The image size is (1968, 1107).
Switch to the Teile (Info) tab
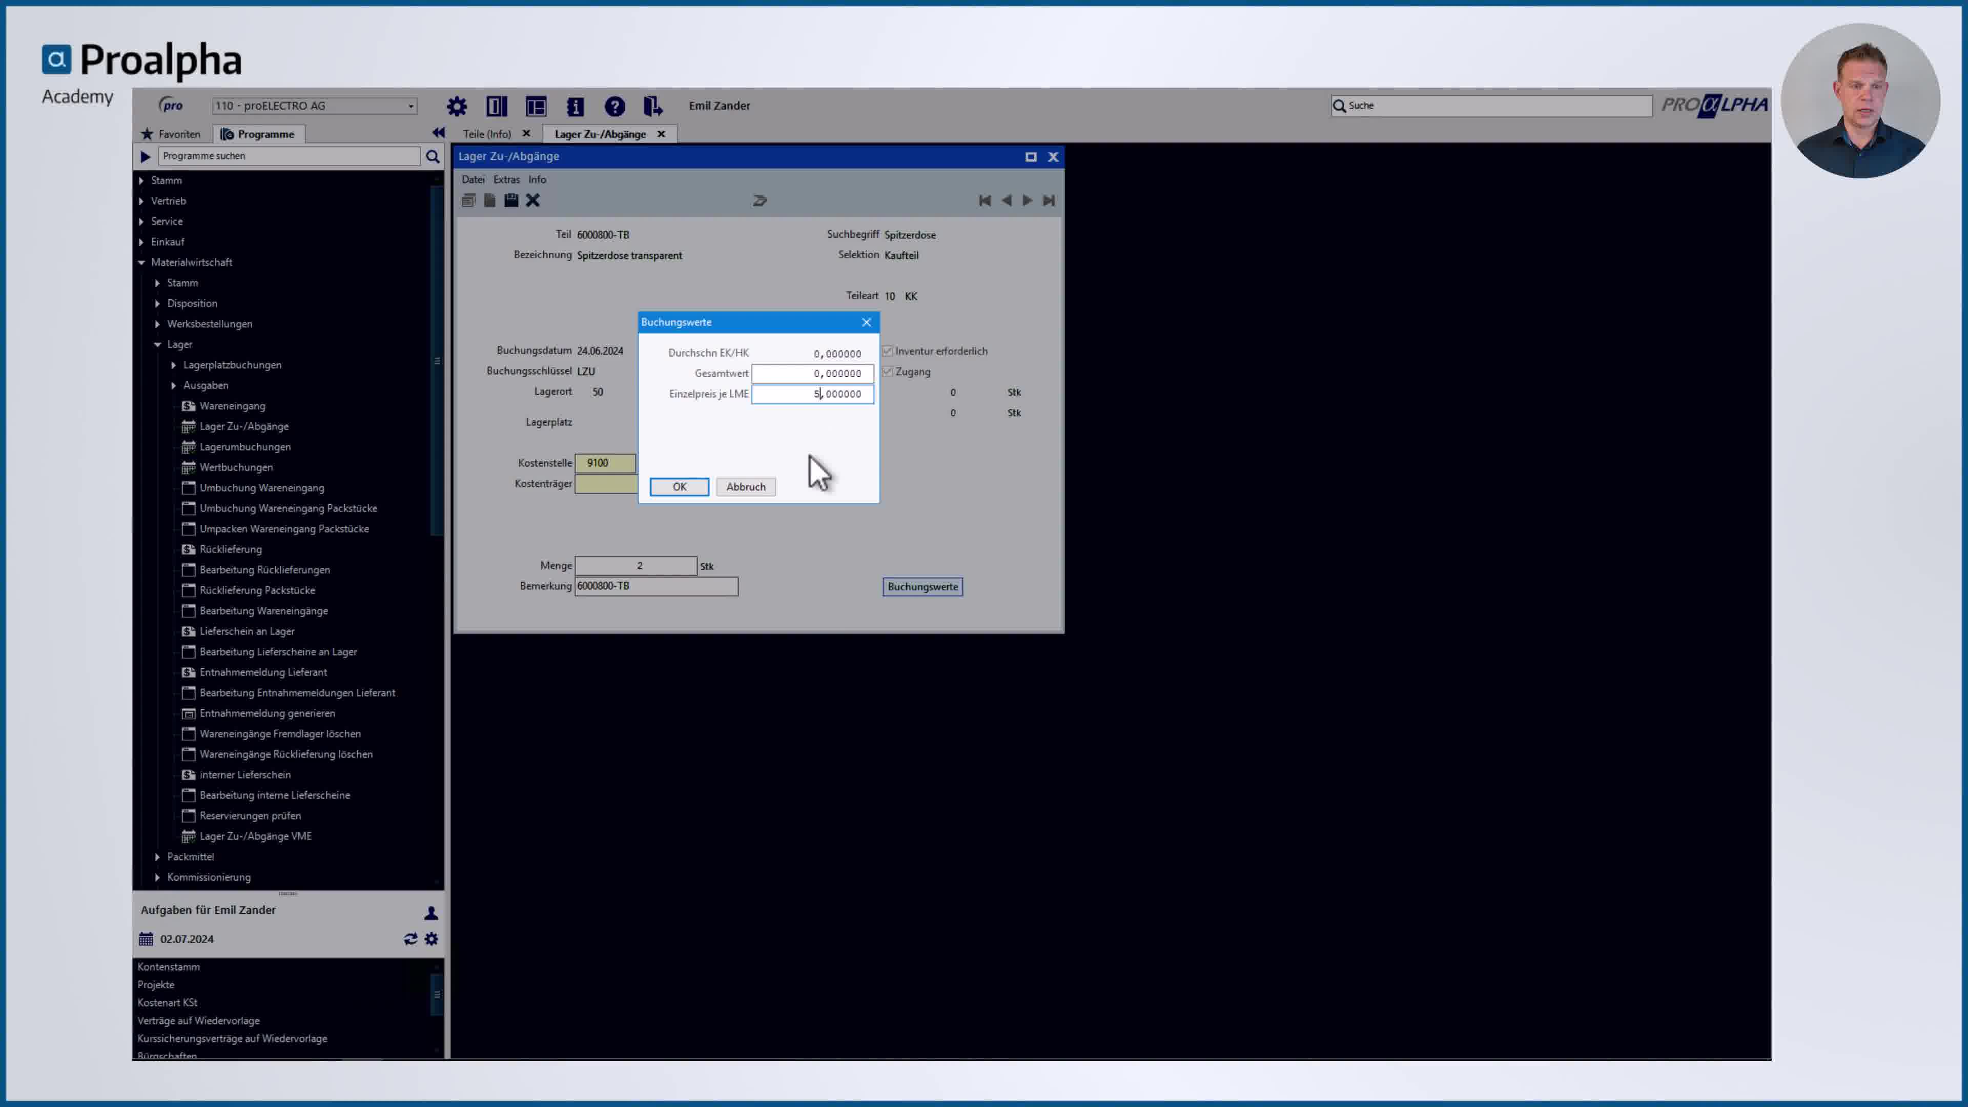(487, 134)
